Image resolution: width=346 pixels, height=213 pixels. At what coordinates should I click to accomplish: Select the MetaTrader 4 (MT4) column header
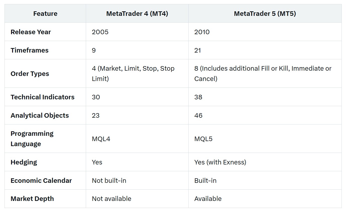137,14
